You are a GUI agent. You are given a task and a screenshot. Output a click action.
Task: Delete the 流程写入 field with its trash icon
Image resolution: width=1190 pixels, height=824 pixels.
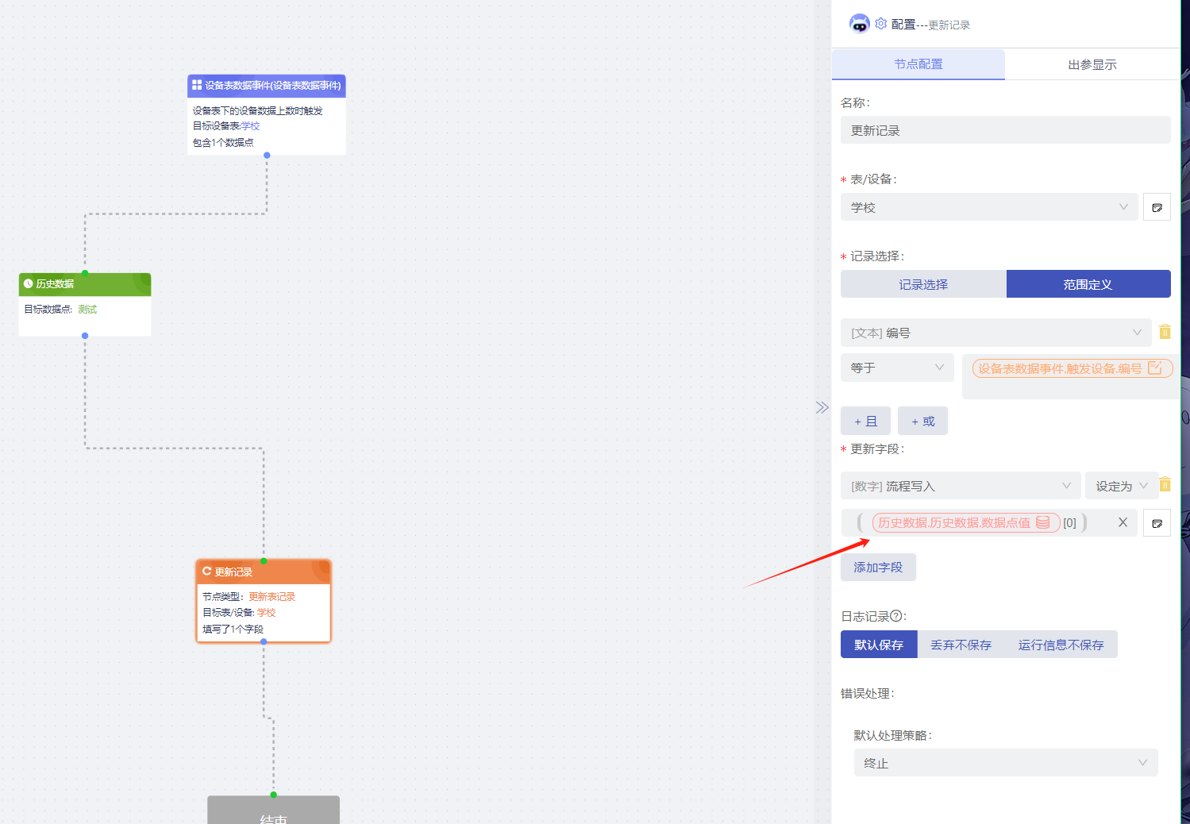point(1165,484)
